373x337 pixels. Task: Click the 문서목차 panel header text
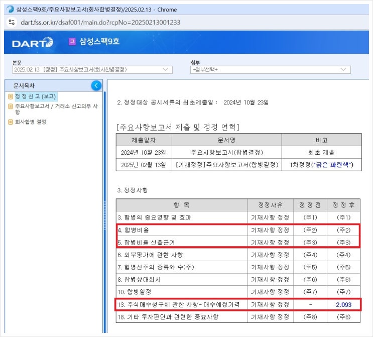pyautogui.click(x=24, y=86)
